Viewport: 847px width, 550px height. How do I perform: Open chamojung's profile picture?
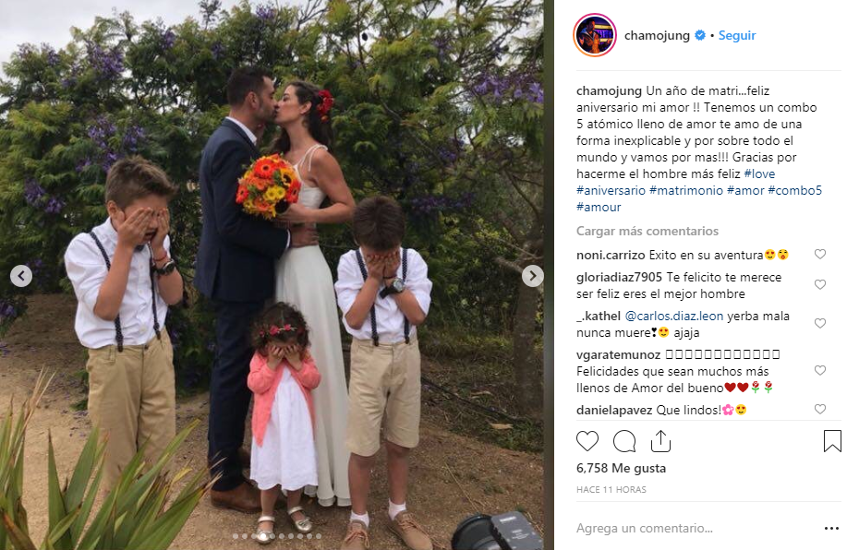[x=595, y=36]
